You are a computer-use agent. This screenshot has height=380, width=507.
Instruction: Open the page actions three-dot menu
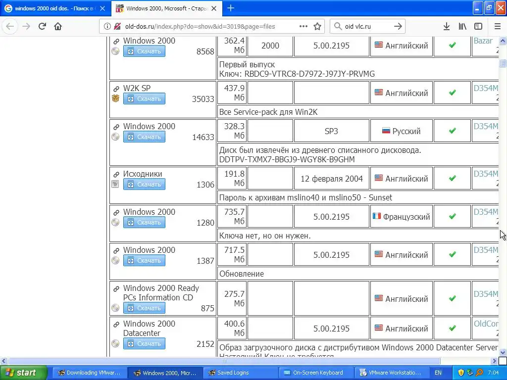[304, 26]
